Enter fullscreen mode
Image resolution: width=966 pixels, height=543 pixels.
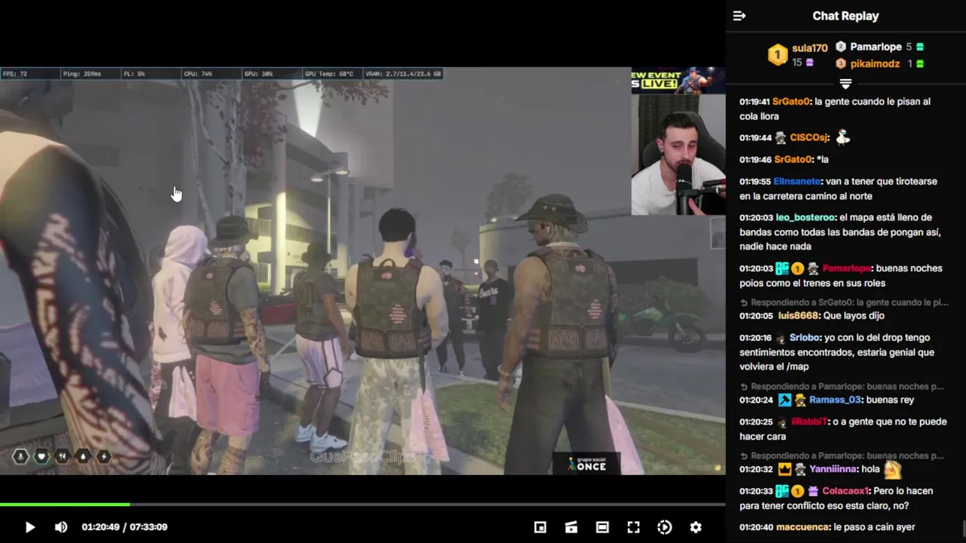click(x=634, y=527)
